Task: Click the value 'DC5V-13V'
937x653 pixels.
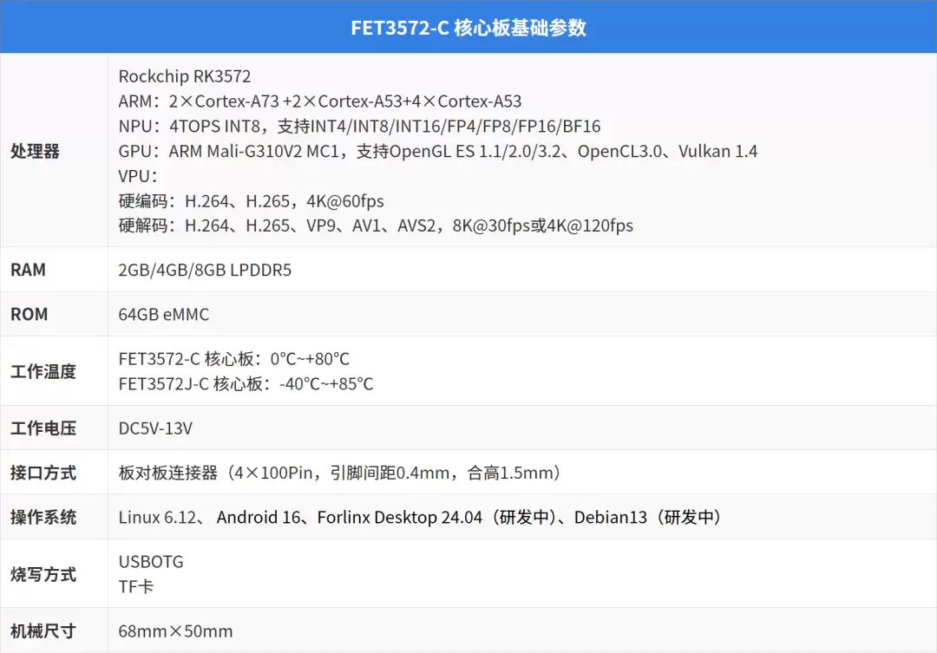Action: [155, 428]
